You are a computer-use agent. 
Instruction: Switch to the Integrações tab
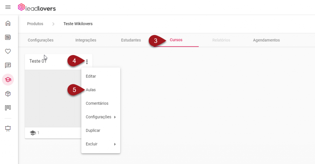(86, 40)
